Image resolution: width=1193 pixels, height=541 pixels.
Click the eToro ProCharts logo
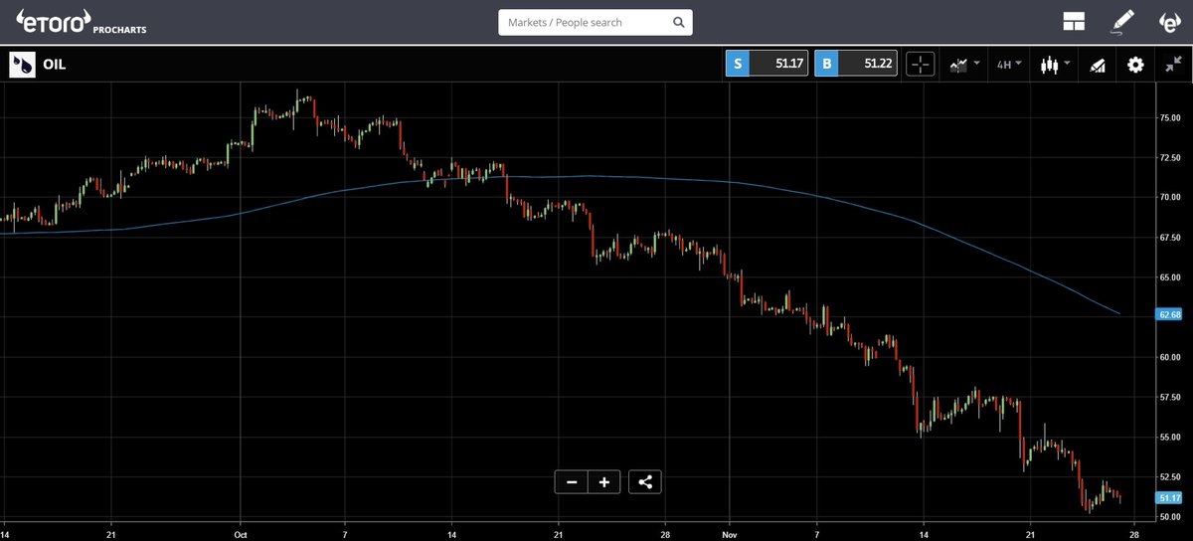tap(82, 22)
